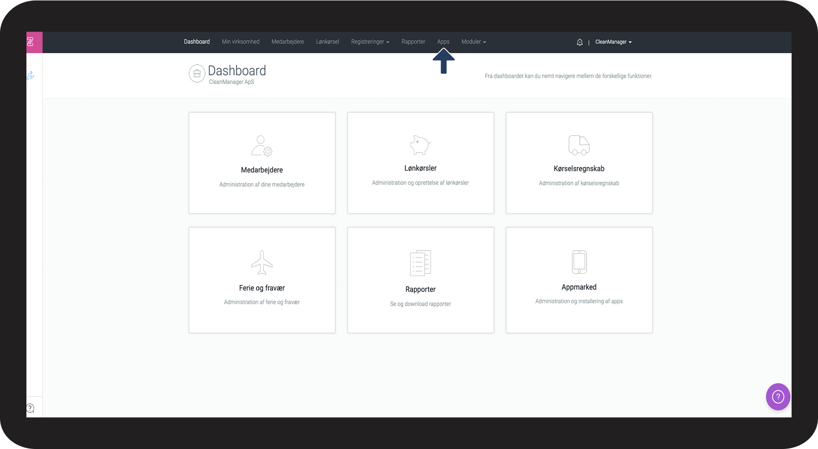818x449 pixels.
Task: Open the Ferie og fravær card title
Action: click(262, 288)
